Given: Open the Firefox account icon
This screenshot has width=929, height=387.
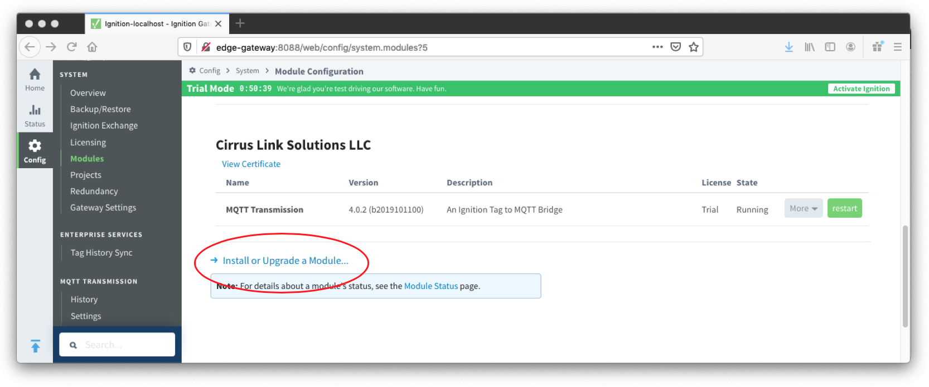Looking at the screenshot, I should tap(850, 47).
